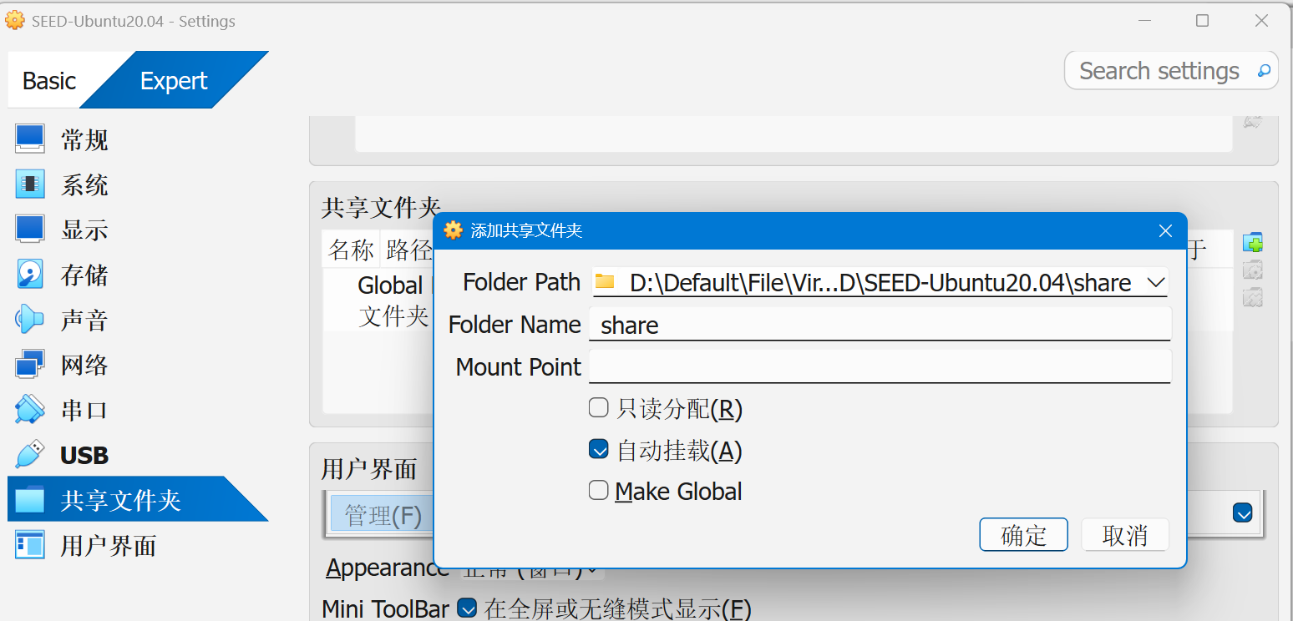
Task: Confirm with the 确定 button
Action: (1023, 535)
